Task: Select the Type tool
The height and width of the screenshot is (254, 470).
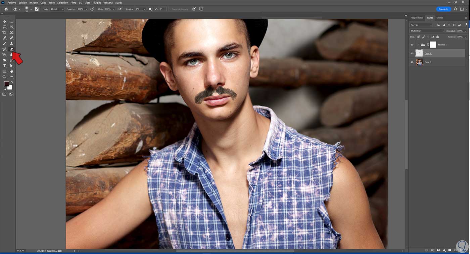Action: tap(4, 66)
